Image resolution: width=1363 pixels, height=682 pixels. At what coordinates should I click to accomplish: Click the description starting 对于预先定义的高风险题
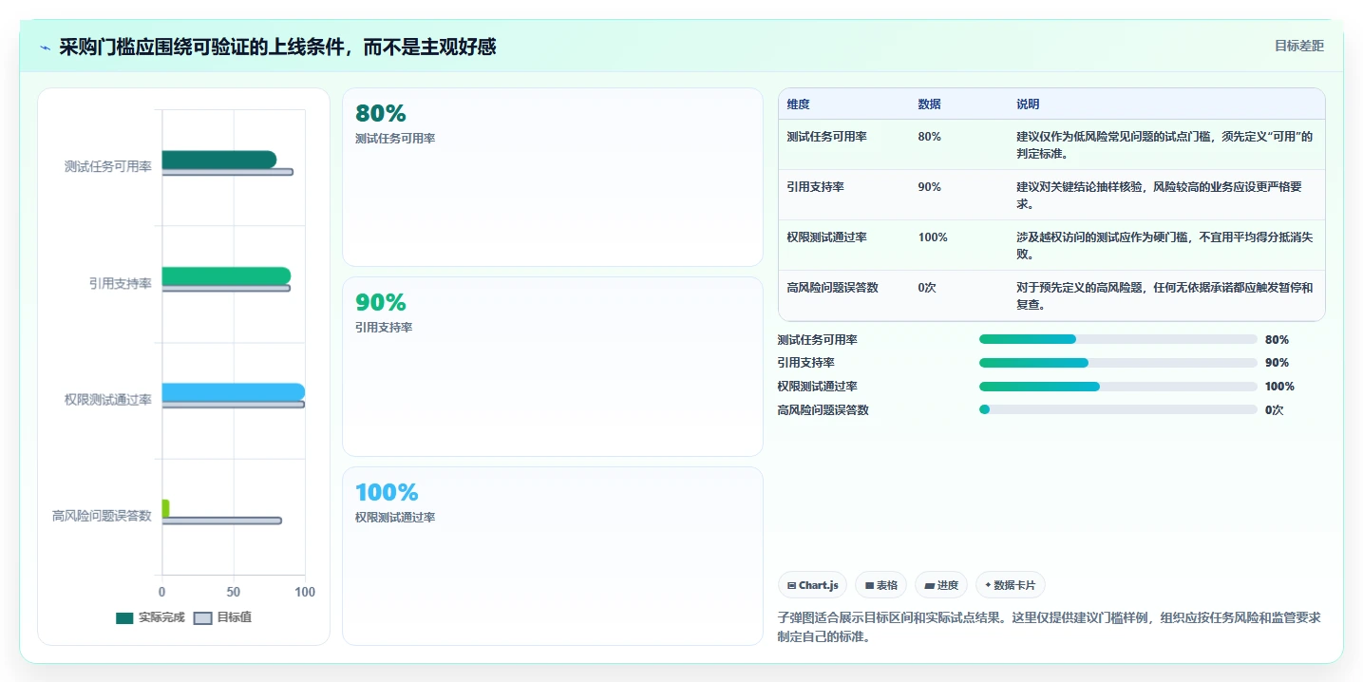click(x=1164, y=296)
